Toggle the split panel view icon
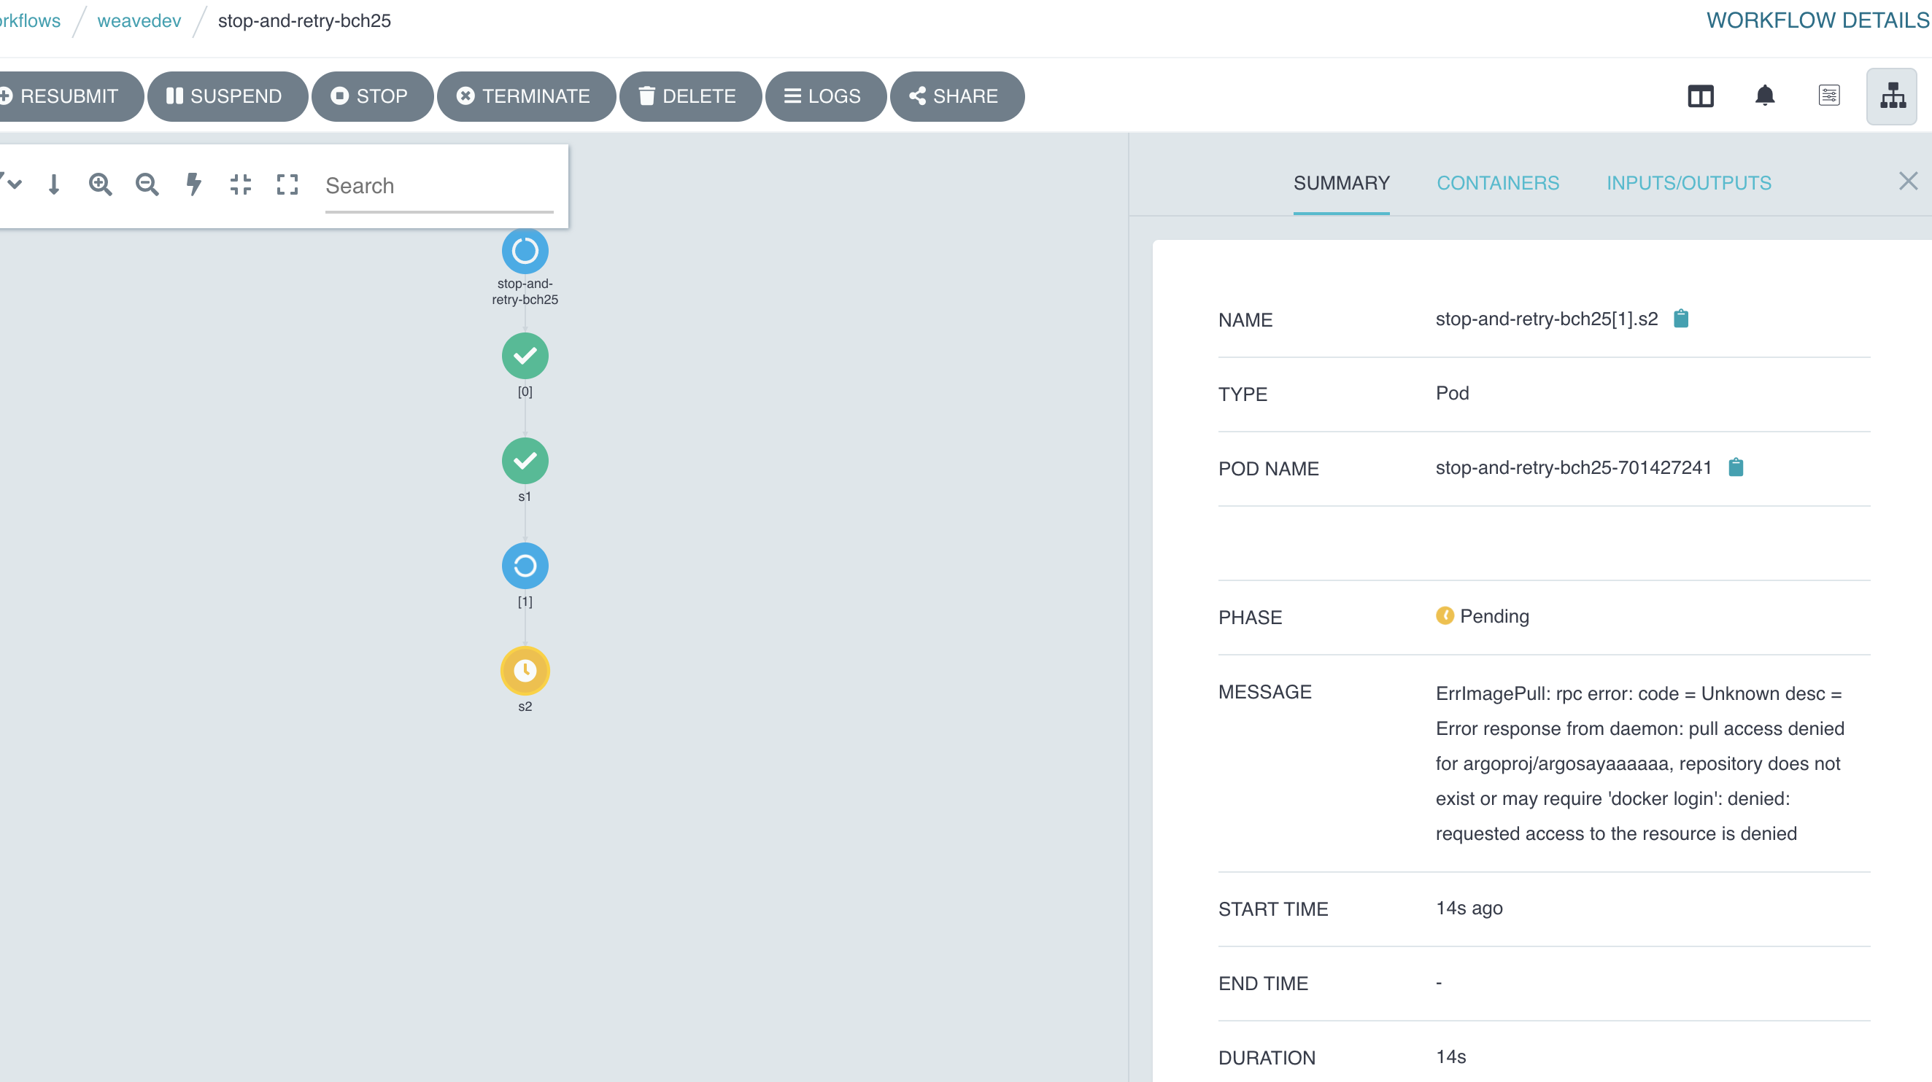The height and width of the screenshot is (1082, 1932). point(1701,96)
